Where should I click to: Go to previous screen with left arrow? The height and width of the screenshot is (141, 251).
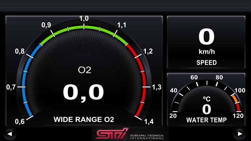(10, 134)
